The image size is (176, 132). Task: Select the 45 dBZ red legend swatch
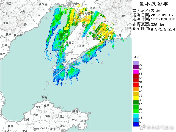(136, 85)
